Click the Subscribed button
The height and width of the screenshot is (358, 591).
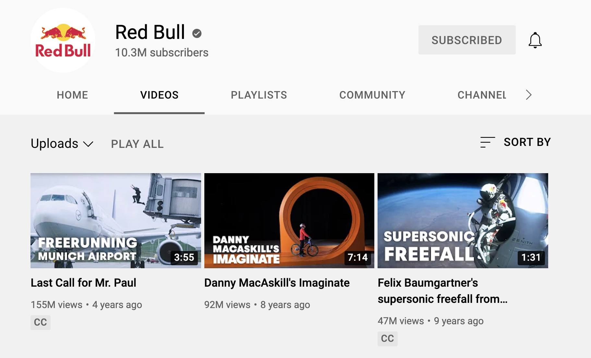(467, 40)
